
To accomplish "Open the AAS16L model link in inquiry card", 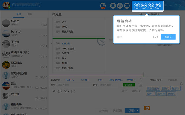I will 66,44.
